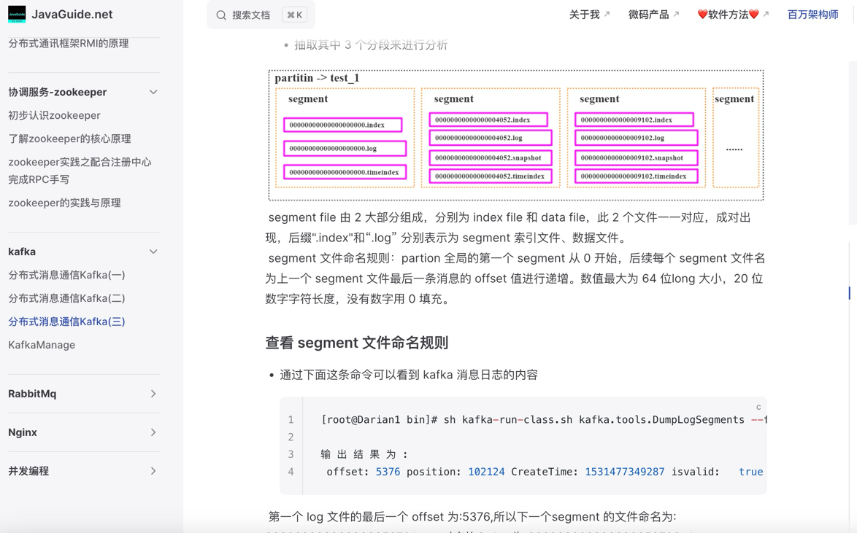This screenshot has height=533, width=857.
Task: Select the Nginx section heading
Action: 23,432
